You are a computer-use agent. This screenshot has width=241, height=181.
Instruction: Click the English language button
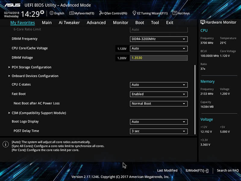[x=57, y=13]
